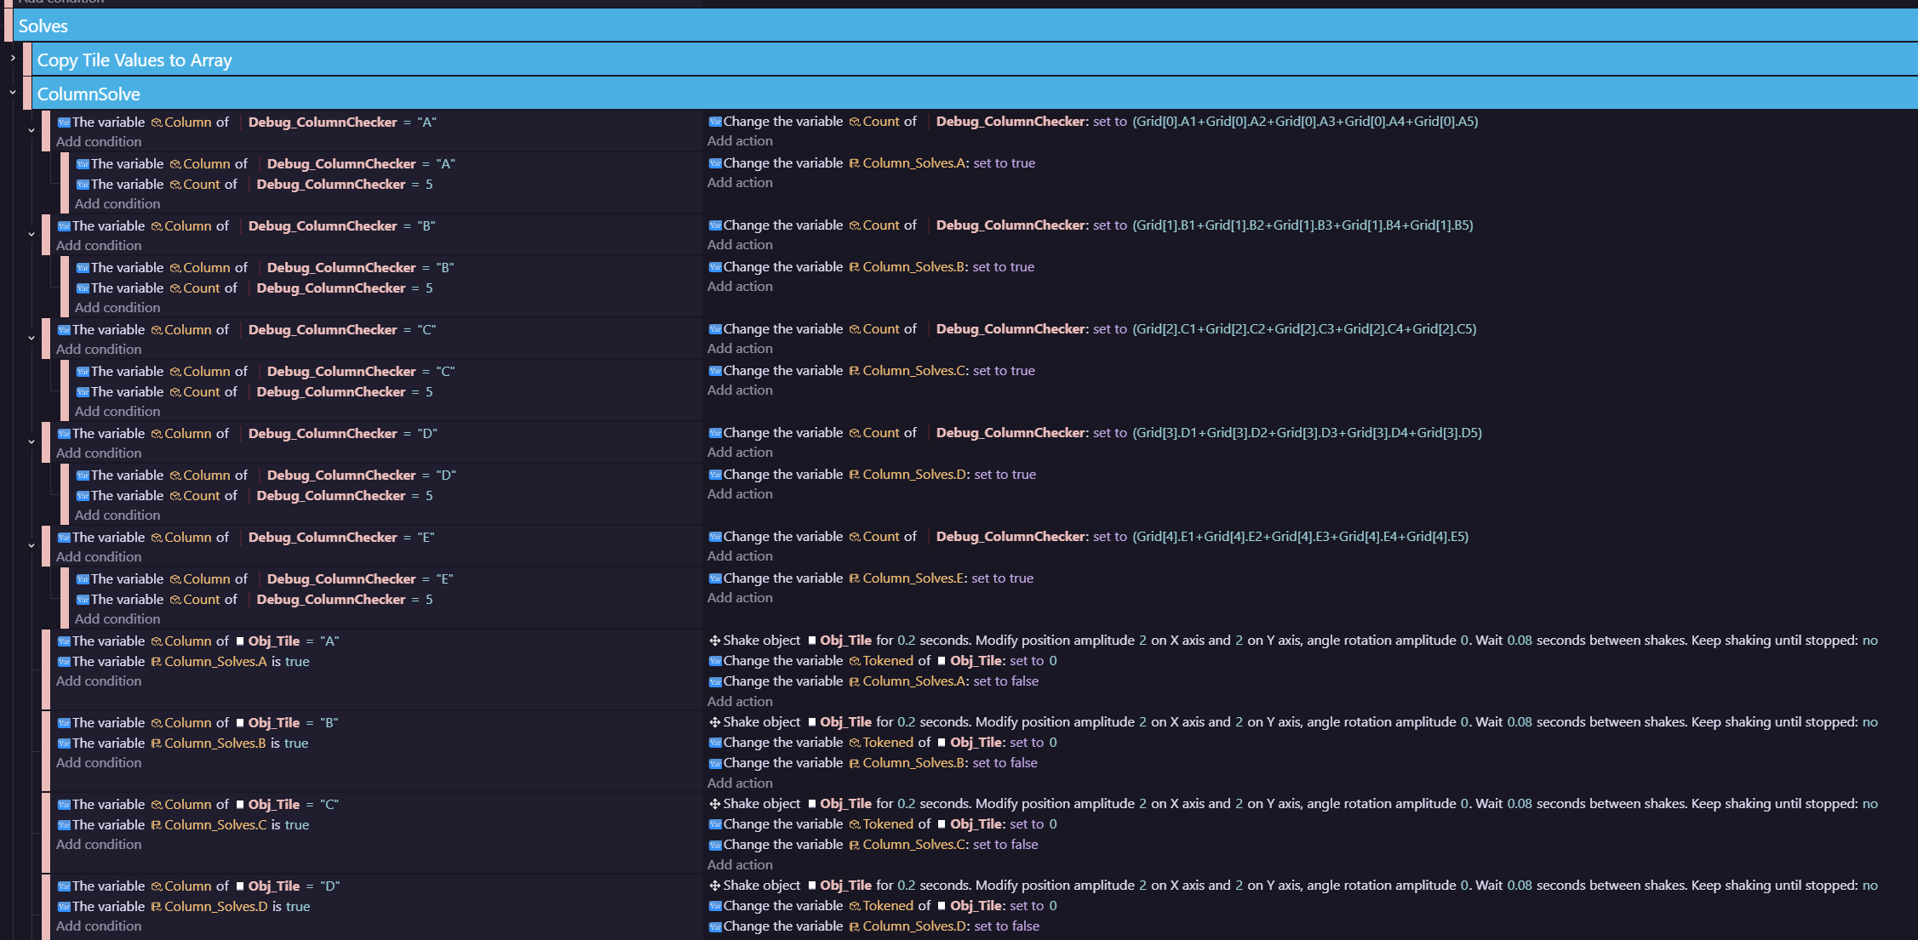Viewport: 1918px width, 940px height.
Task: Click Obj_Tile square icon in the Column "B" condition
Action: (240, 723)
